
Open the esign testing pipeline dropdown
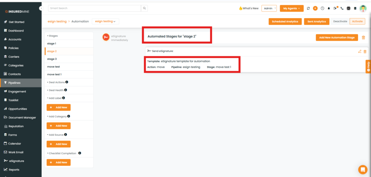pyautogui.click(x=105, y=21)
